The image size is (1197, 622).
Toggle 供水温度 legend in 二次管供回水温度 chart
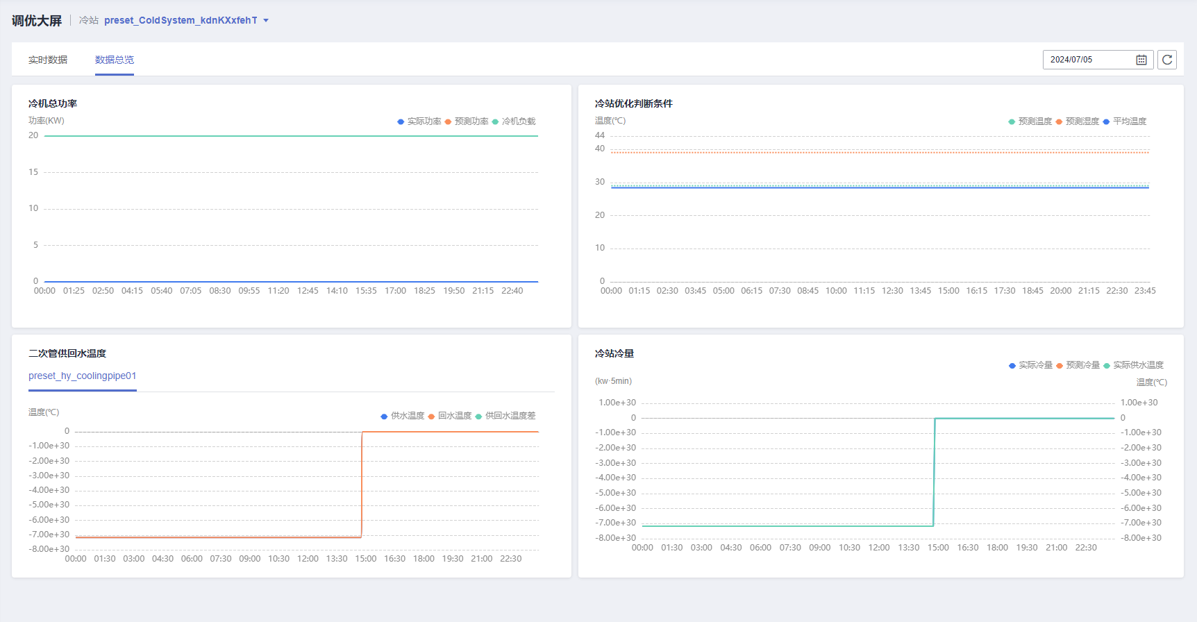point(403,416)
